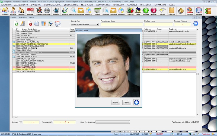Click the gold coin icon after Contrato
This screenshot has height=136, width=217.
click(x=181, y=11)
